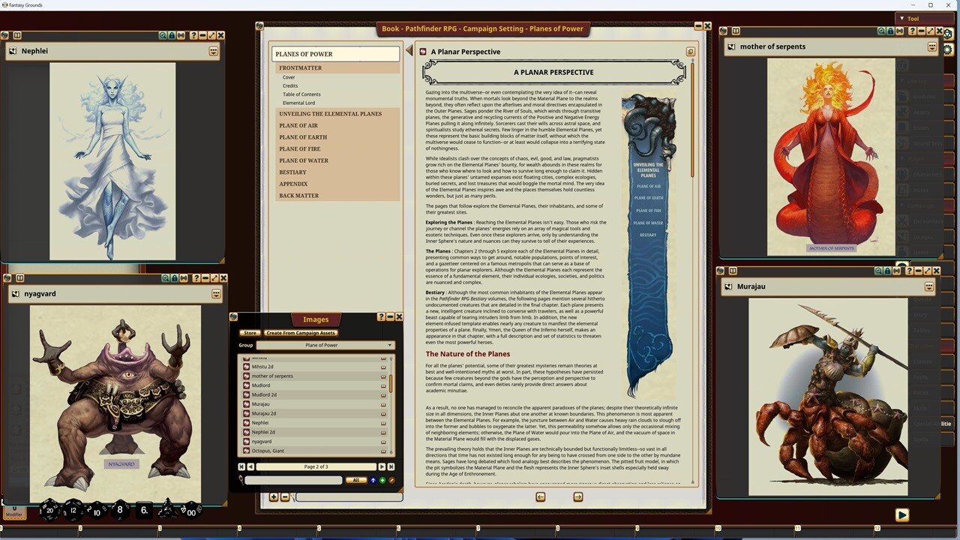Open the Store tab in the Images window
The image size is (960, 540).
[x=250, y=332]
